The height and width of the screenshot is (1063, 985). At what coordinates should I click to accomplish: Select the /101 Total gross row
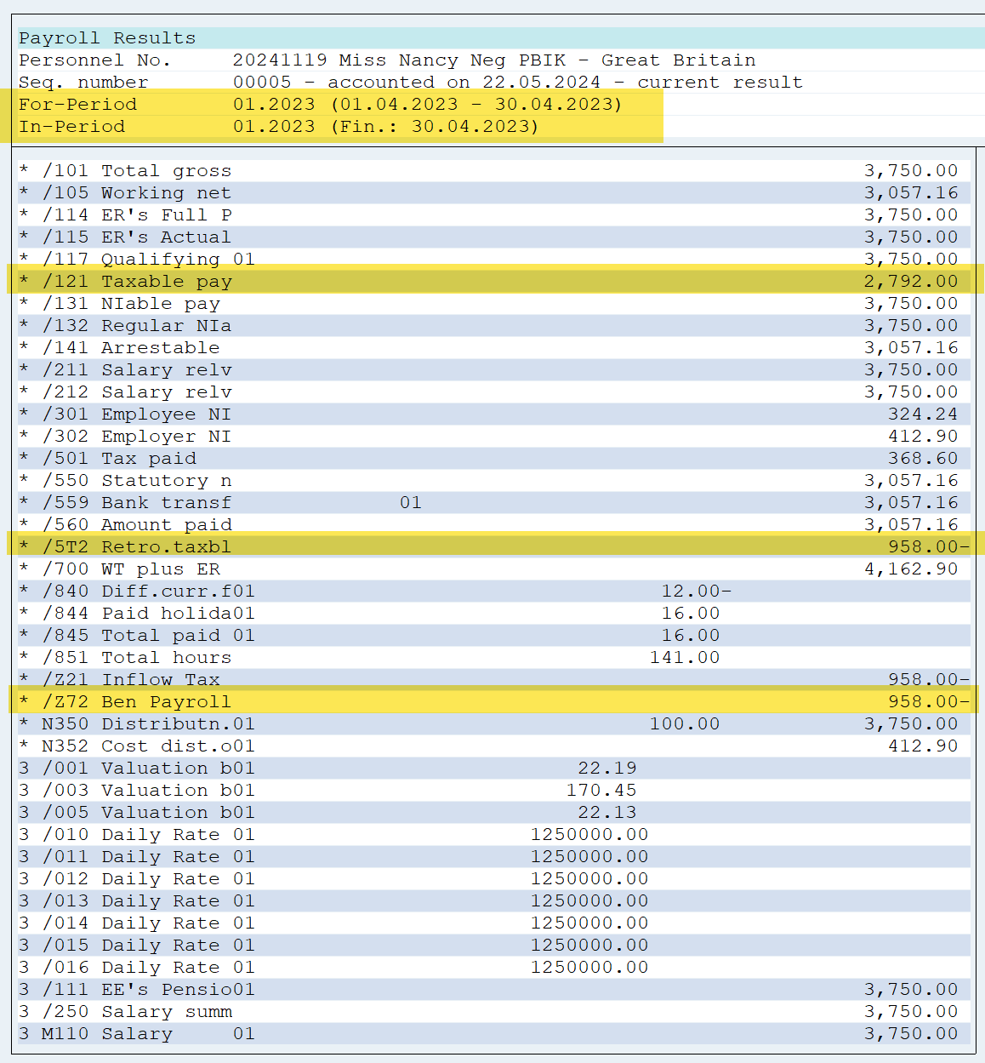[x=493, y=171]
